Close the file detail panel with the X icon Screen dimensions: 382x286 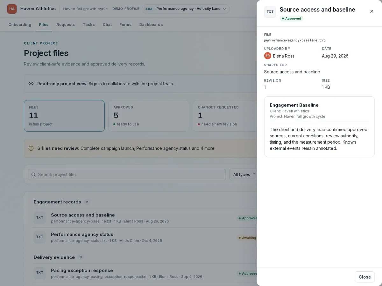click(x=372, y=11)
